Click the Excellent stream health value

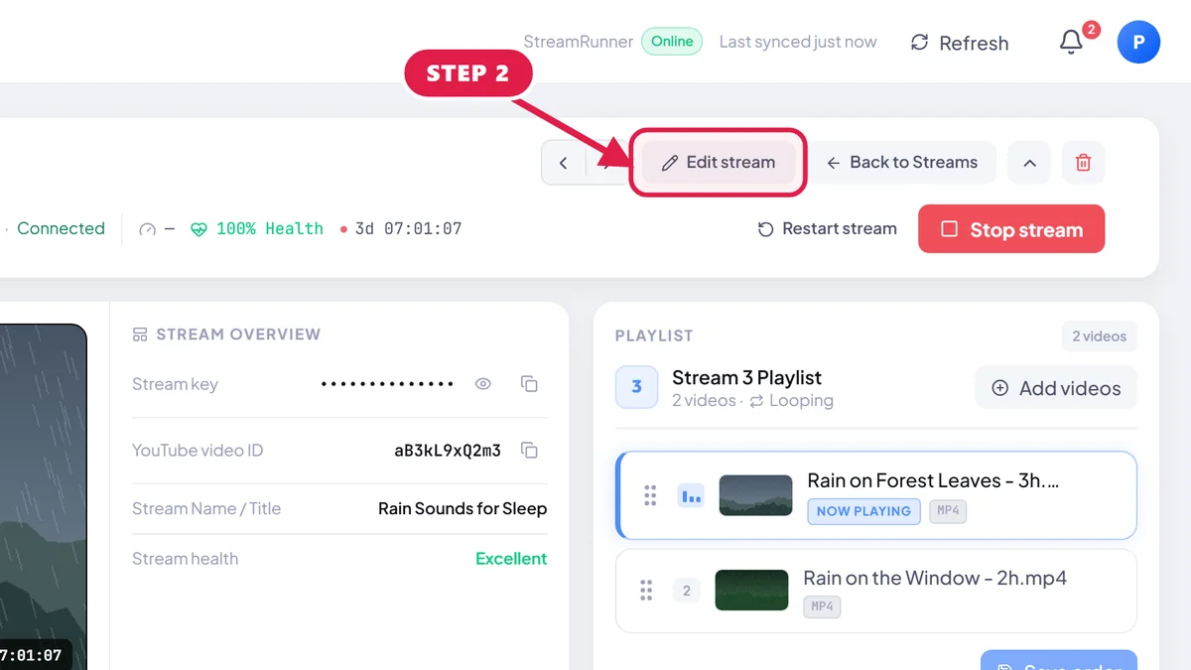pos(511,559)
